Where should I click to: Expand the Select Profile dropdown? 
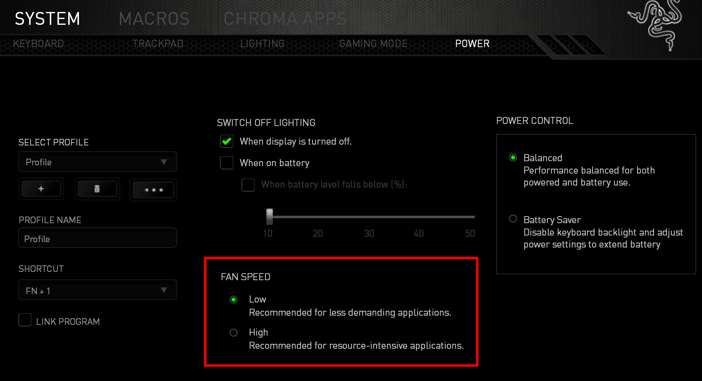pyautogui.click(x=98, y=162)
